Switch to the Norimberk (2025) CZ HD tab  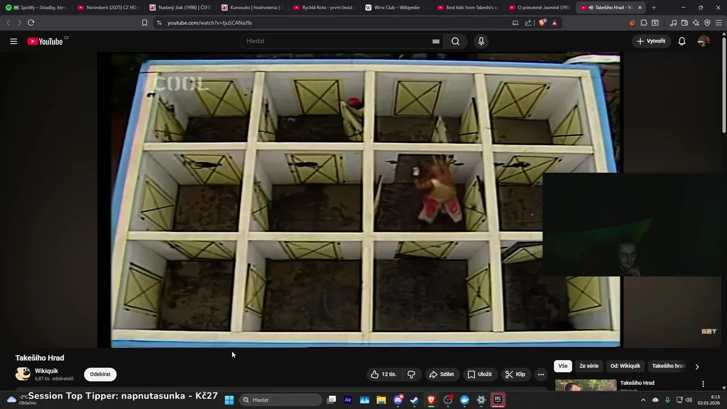pyautogui.click(x=108, y=7)
